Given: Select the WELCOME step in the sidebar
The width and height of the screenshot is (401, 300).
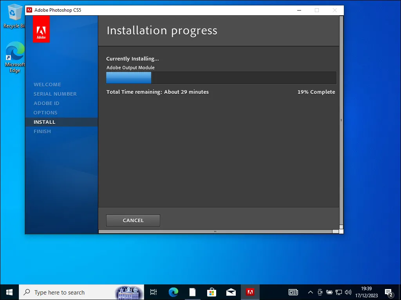Looking at the screenshot, I should pos(47,84).
